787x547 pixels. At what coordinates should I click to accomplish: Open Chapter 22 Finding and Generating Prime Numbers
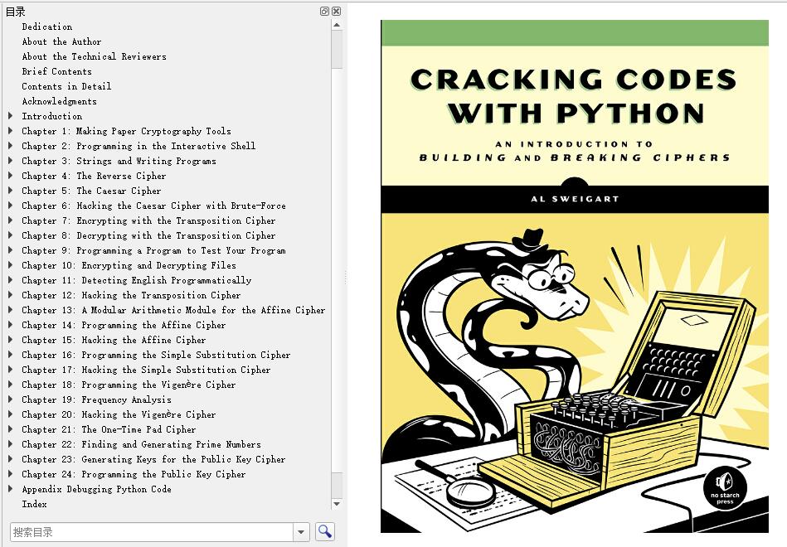[x=141, y=444]
